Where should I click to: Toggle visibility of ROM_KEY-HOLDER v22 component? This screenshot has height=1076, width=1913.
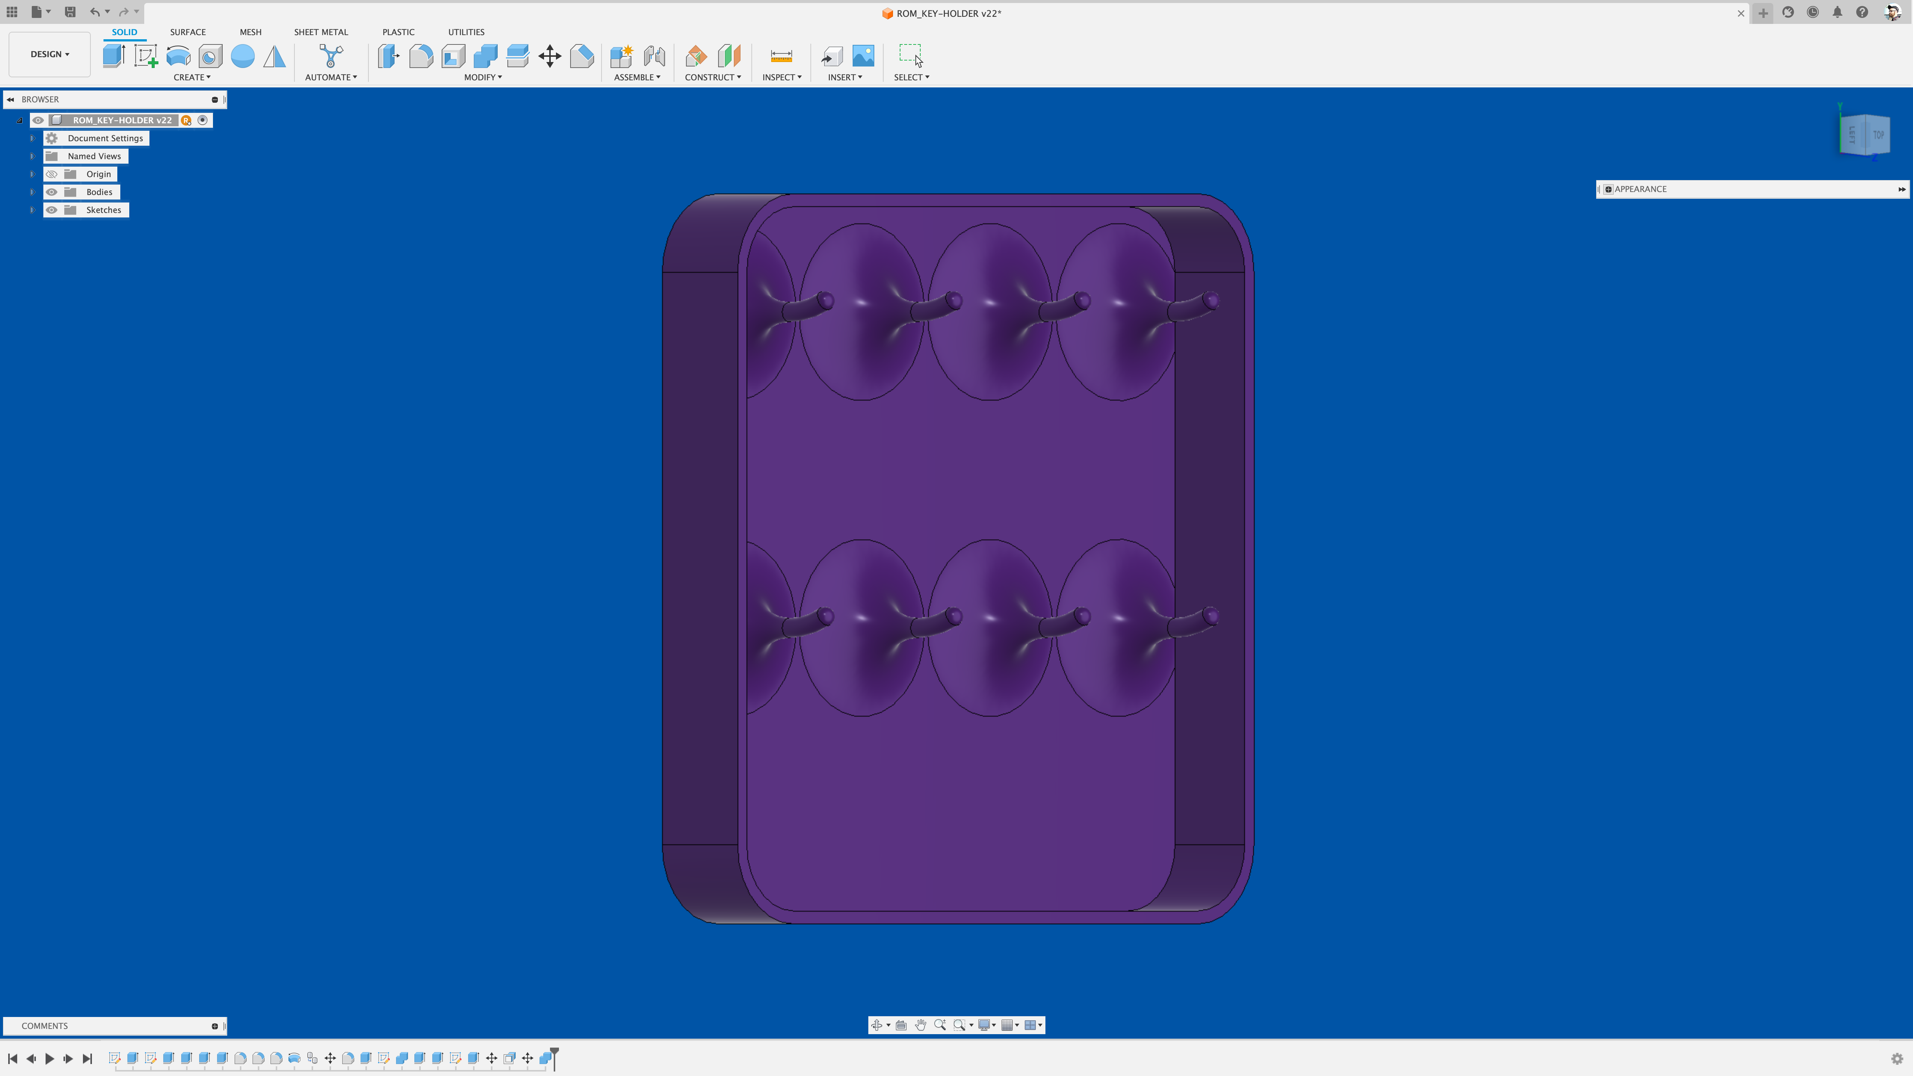[x=38, y=120]
